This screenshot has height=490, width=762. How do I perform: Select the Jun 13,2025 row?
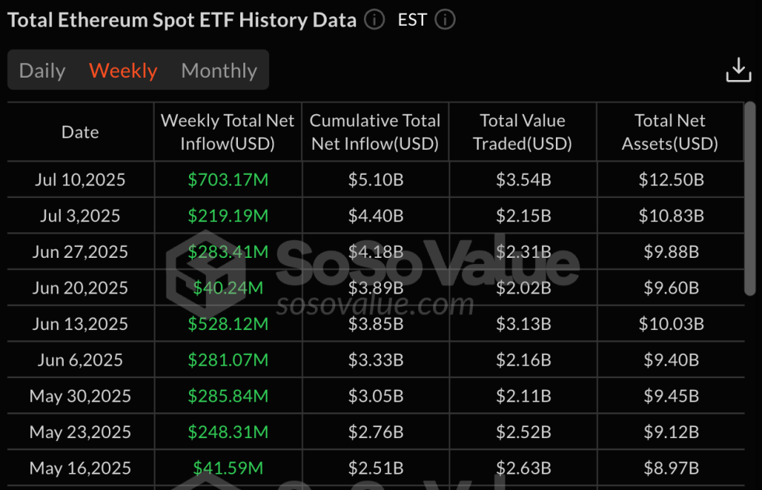pos(79,324)
